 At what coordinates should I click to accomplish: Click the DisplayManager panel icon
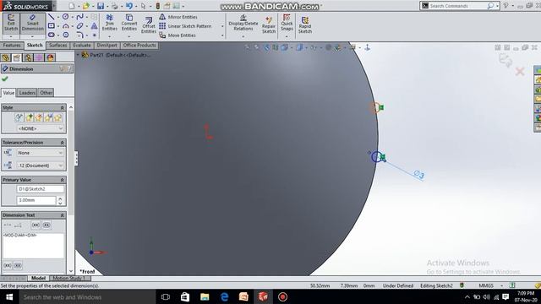click(x=51, y=57)
